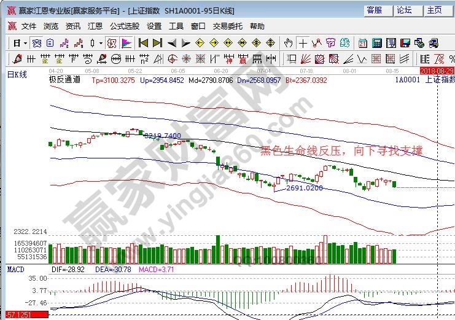The width and height of the screenshot is (455, 320).
Task: Click the floppy disk save icon
Action: tap(405, 43)
